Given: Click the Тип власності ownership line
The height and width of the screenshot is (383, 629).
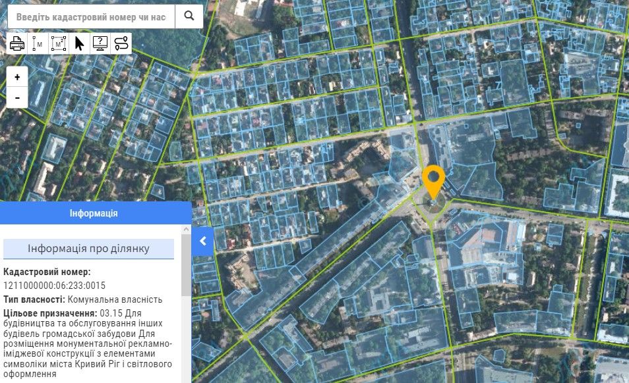Looking at the screenshot, I should click(82, 299).
